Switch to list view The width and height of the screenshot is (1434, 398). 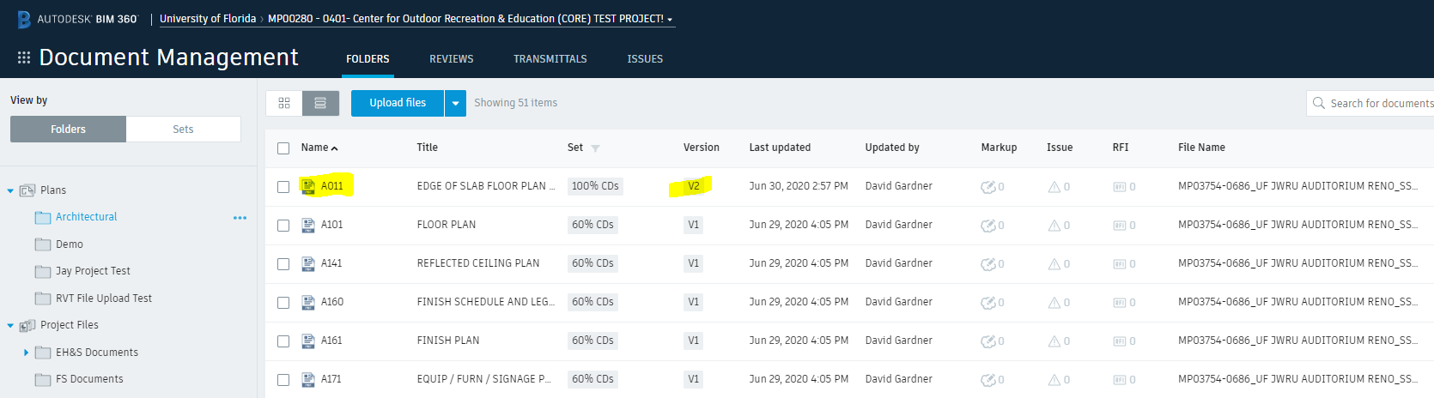pyautogui.click(x=320, y=103)
